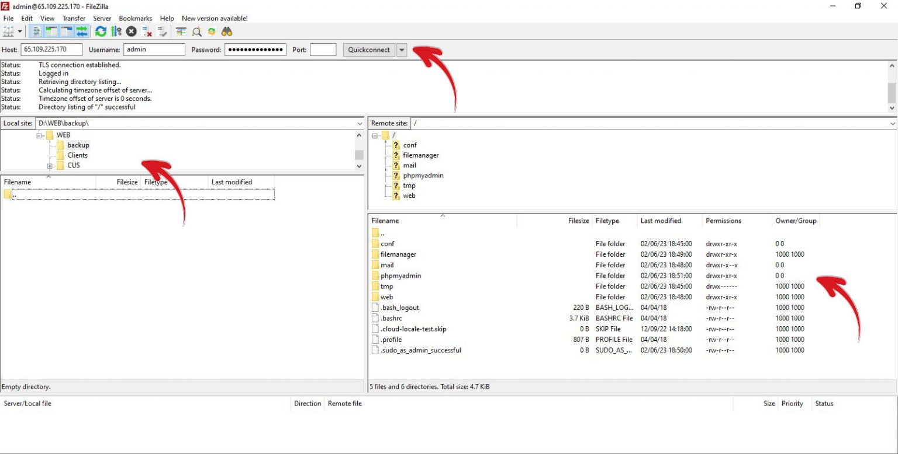
Task: Open the Bookmarks menu
Action: [x=135, y=18]
